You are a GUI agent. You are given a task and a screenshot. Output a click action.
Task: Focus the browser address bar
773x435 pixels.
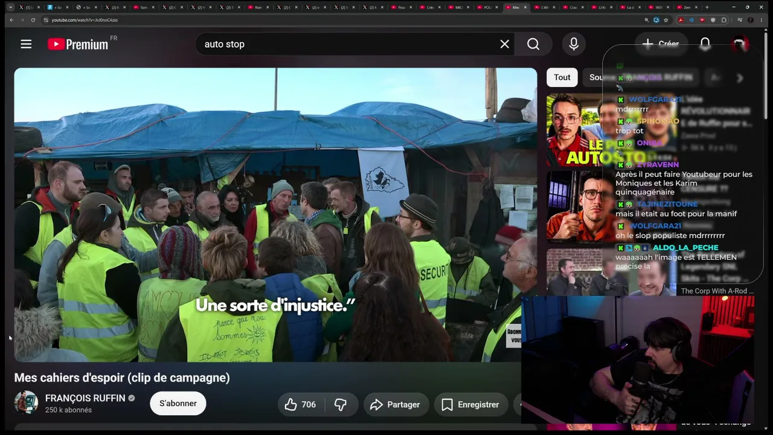(344, 20)
